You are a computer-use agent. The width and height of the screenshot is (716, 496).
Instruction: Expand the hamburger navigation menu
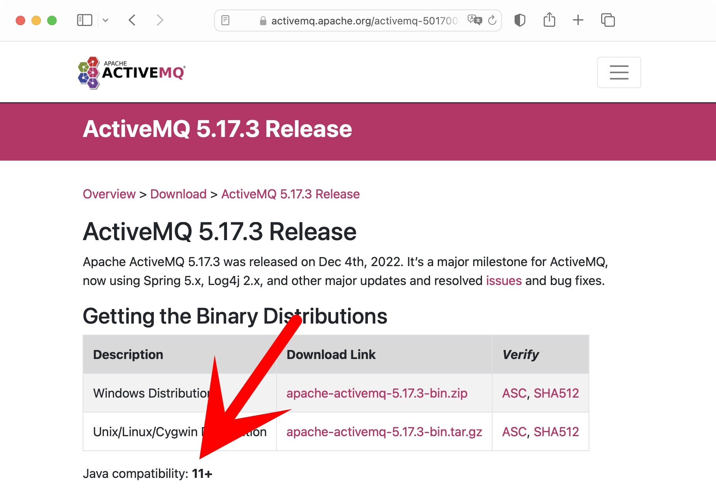(x=619, y=72)
